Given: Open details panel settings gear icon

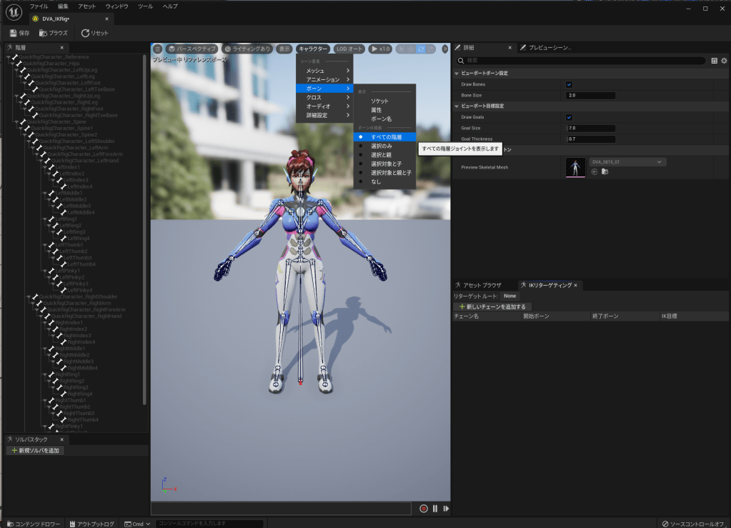Looking at the screenshot, I should coord(724,61).
